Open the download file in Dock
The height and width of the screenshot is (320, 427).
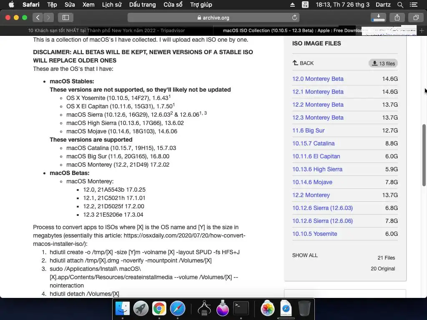coord(286,309)
